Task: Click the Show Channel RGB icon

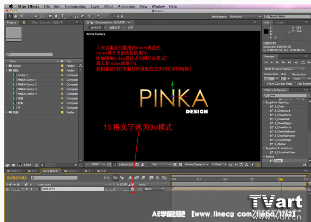Action: click(x=148, y=164)
